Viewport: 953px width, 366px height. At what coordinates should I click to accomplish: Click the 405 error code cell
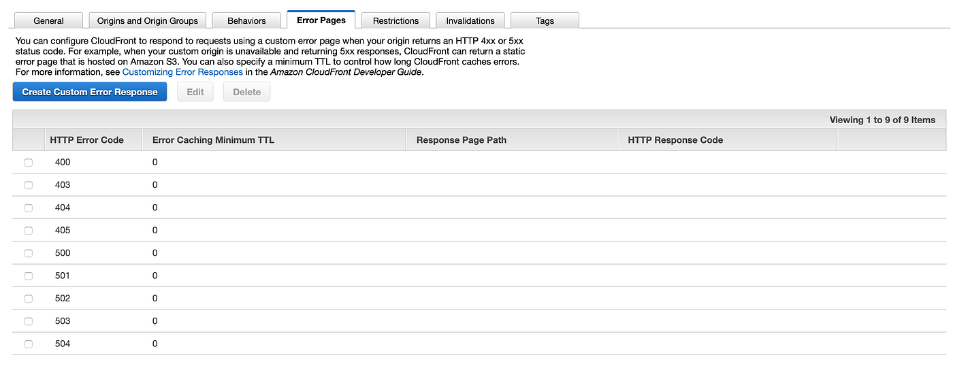pyautogui.click(x=63, y=230)
